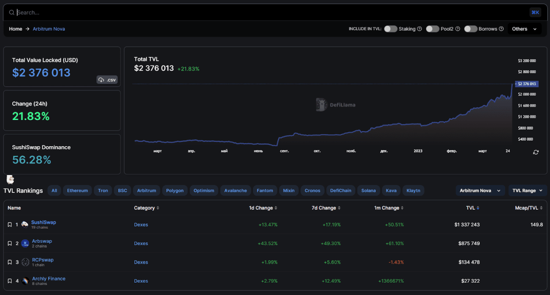The image size is (550, 295).
Task: Select the Klaytn chain tab
Action: (x=413, y=191)
